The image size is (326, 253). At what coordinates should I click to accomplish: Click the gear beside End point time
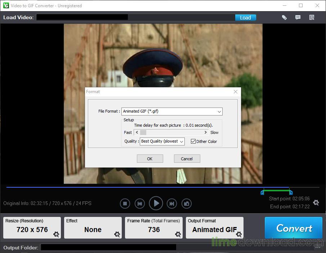tap(316, 203)
